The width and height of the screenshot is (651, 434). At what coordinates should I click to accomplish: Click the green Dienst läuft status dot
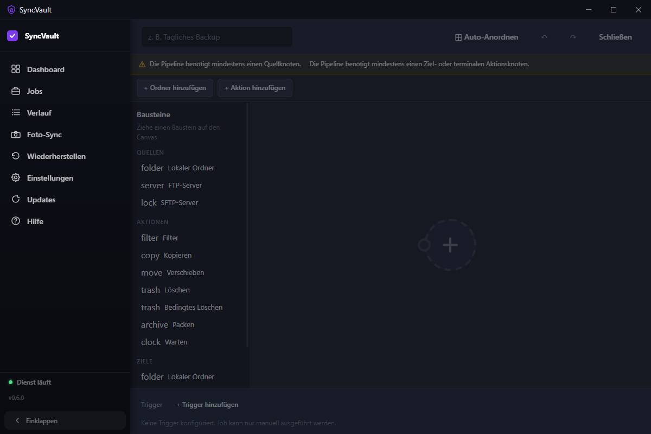(10, 382)
